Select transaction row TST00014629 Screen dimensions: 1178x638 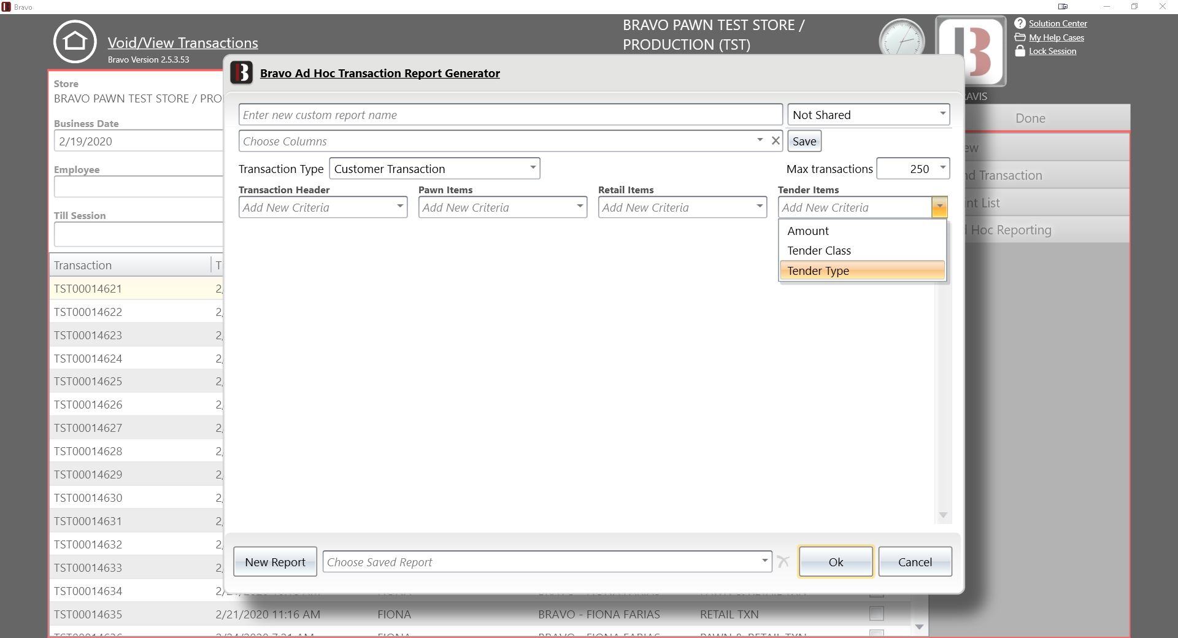click(x=137, y=474)
